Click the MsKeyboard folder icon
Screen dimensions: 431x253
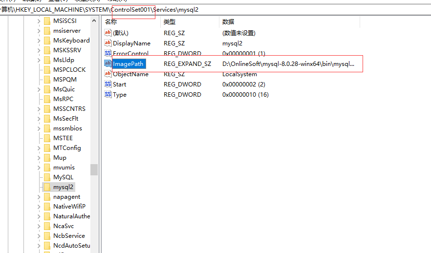click(x=47, y=41)
